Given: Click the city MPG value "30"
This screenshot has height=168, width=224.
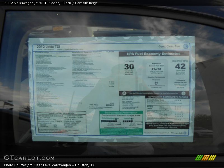Looking at the screenshot, I should 129,67.
